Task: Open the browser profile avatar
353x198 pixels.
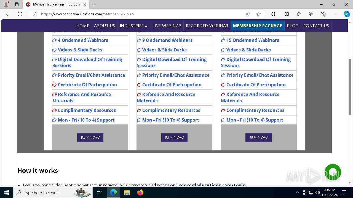Action: click(x=6, y=4)
